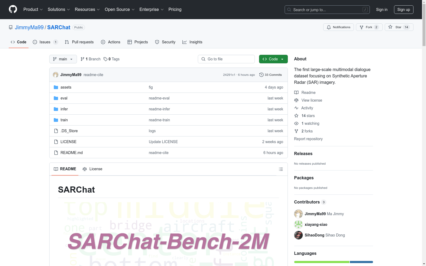Open the Update LICENSE commit message
The width and height of the screenshot is (426, 266).
coord(163,142)
